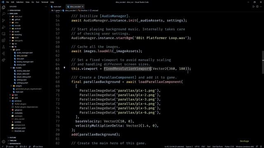Image resolution: width=264 pixels, height=148 pixels.
Task: Click the lightbulb code action on line 65
Action: 64,67
